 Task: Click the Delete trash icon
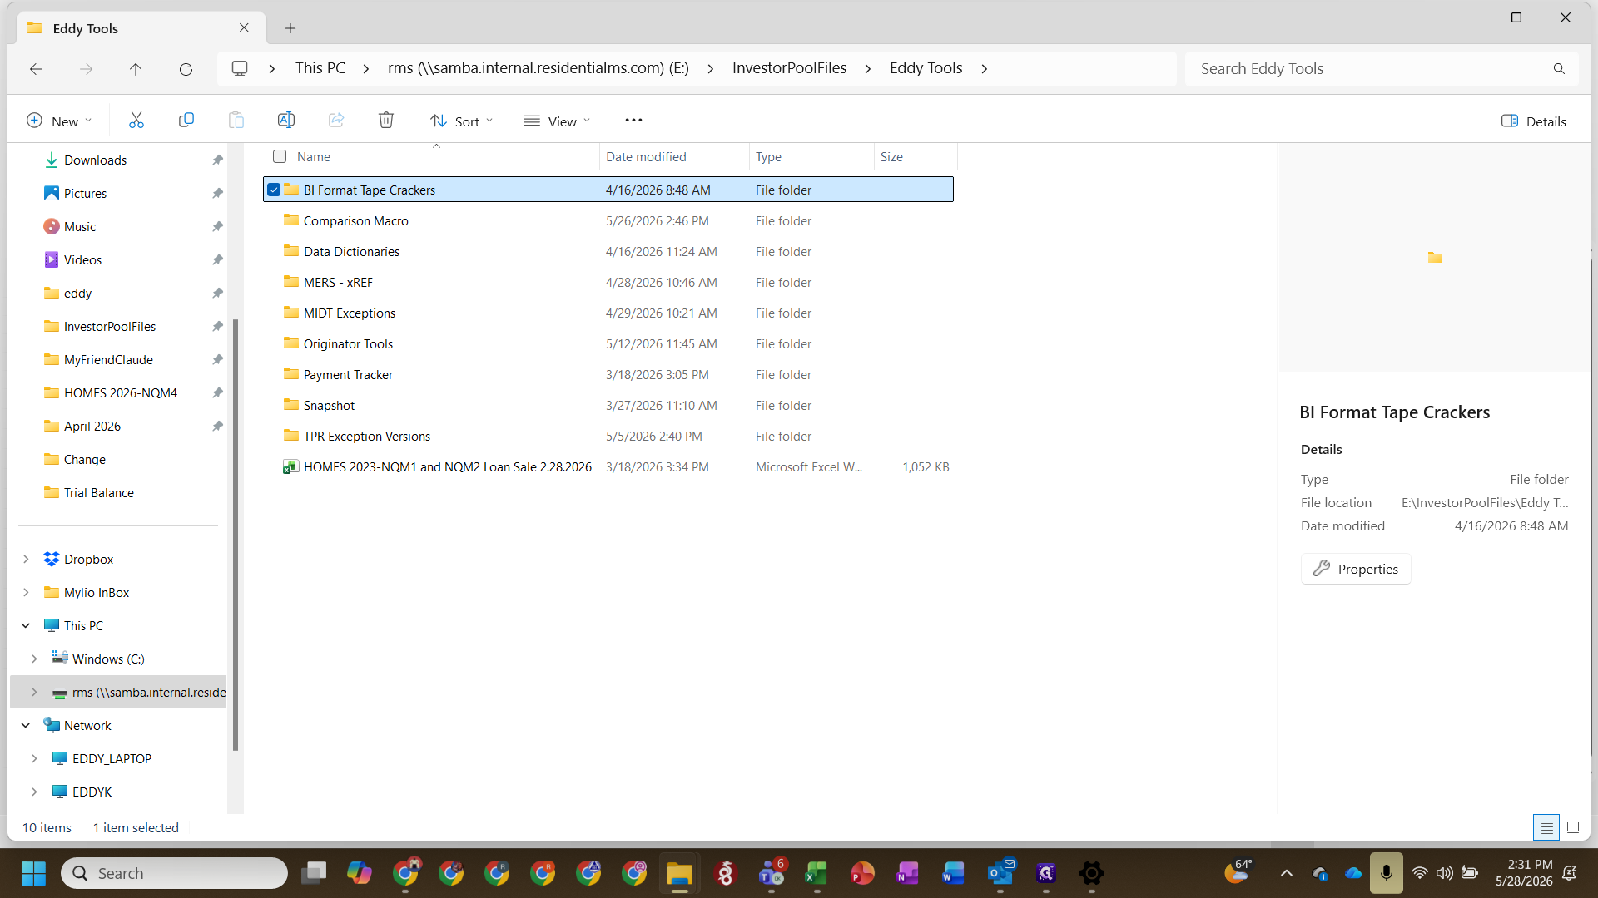coord(386,121)
